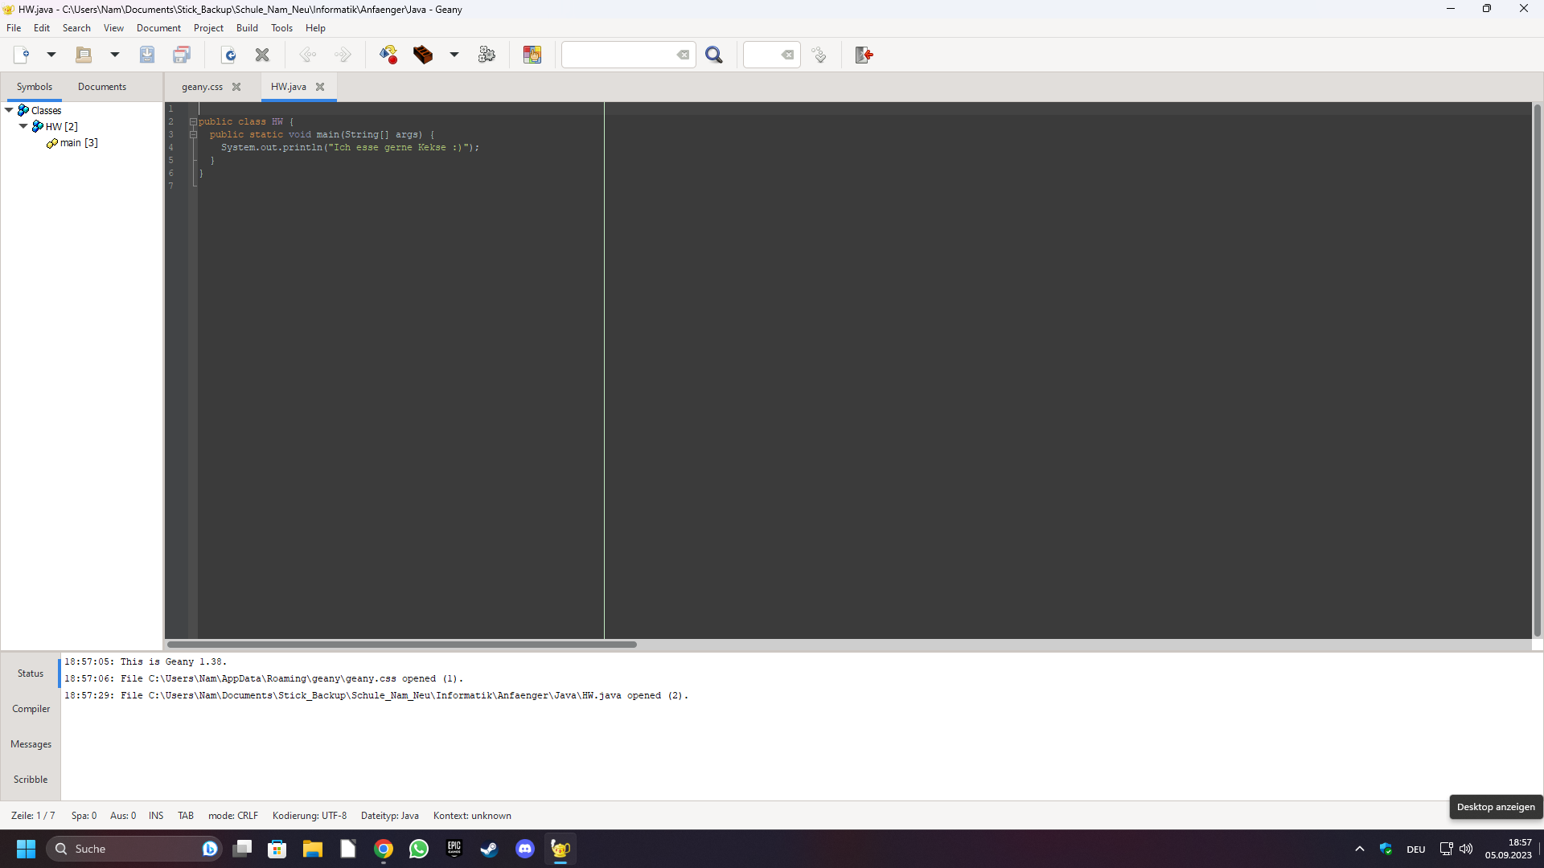Open the Build menu
1544x868 pixels.
(247, 27)
